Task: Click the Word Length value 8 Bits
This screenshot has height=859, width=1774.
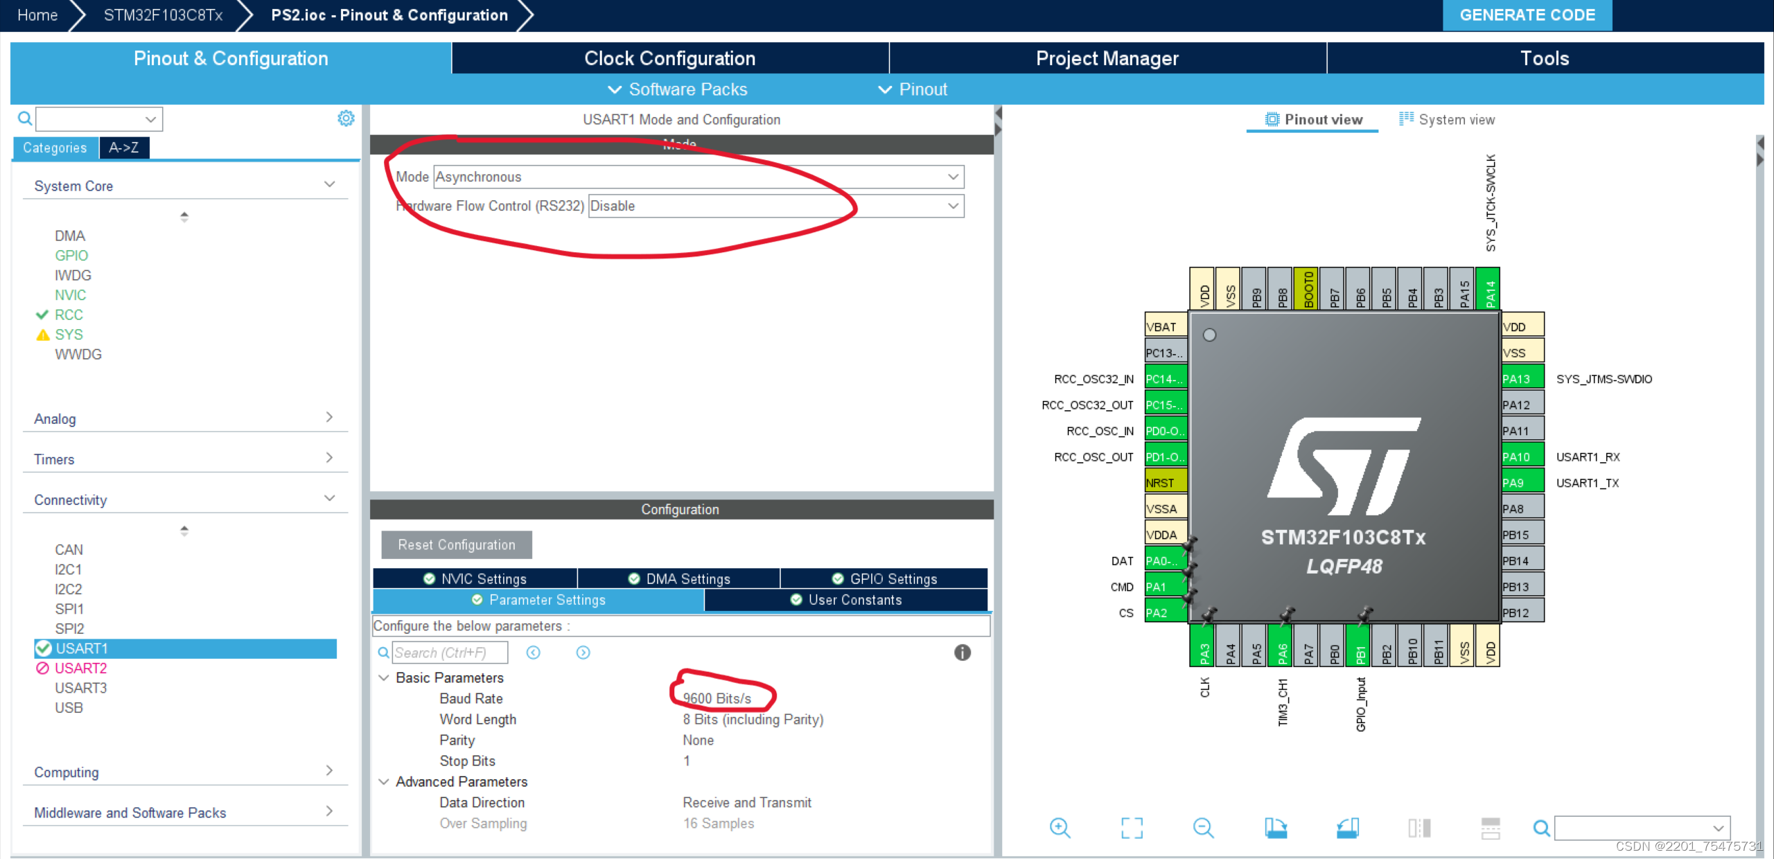Action: pos(753,719)
